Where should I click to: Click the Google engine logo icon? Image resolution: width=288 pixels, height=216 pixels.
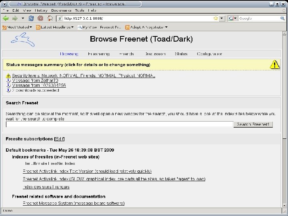click(231, 18)
